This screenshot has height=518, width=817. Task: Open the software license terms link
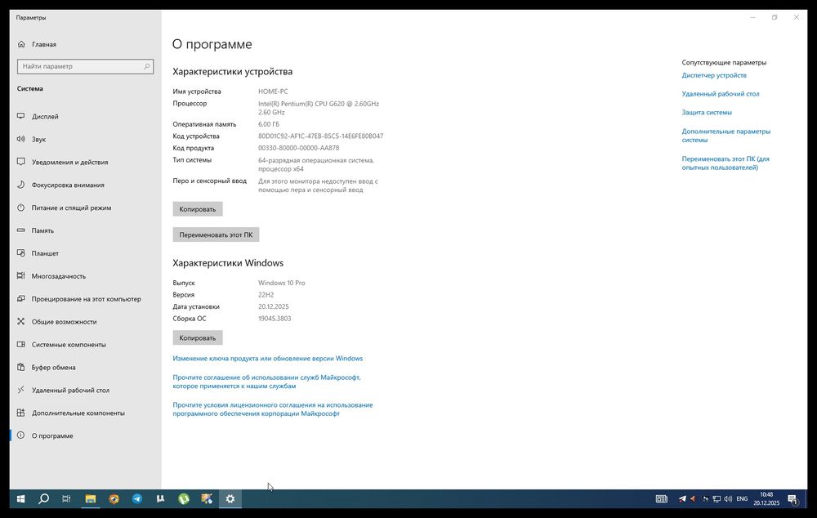click(x=273, y=409)
